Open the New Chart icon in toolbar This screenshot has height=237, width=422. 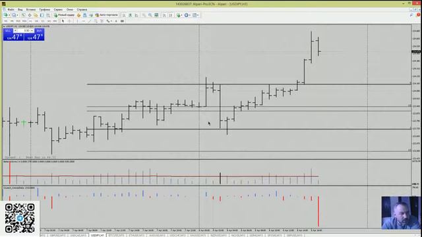click(5, 15)
